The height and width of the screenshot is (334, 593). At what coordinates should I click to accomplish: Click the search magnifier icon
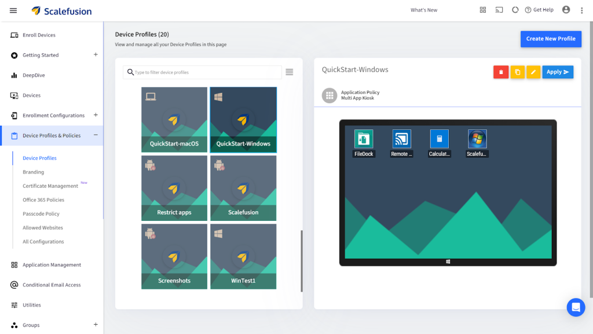(130, 72)
